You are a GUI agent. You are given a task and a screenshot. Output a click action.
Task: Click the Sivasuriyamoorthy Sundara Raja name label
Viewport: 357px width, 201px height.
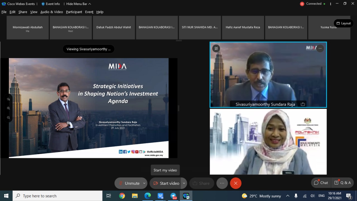(x=265, y=104)
